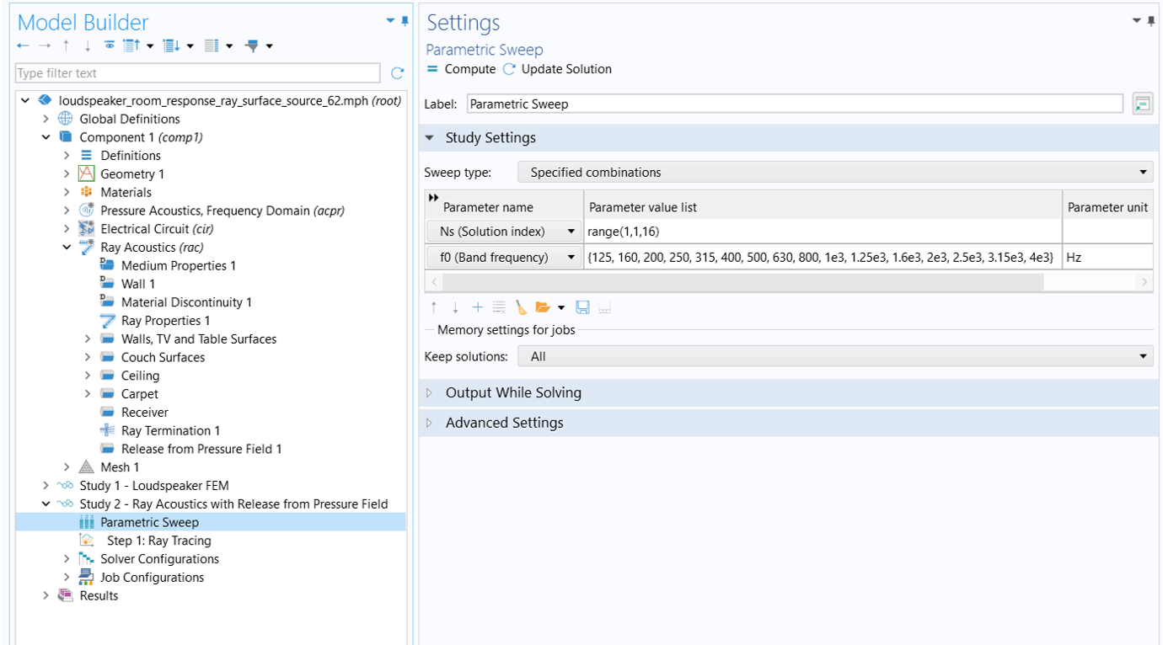Open the f0 (Band frequency) parameter dropdown
The height and width of the screenshot is (645, 1163).
coord(504,258)
